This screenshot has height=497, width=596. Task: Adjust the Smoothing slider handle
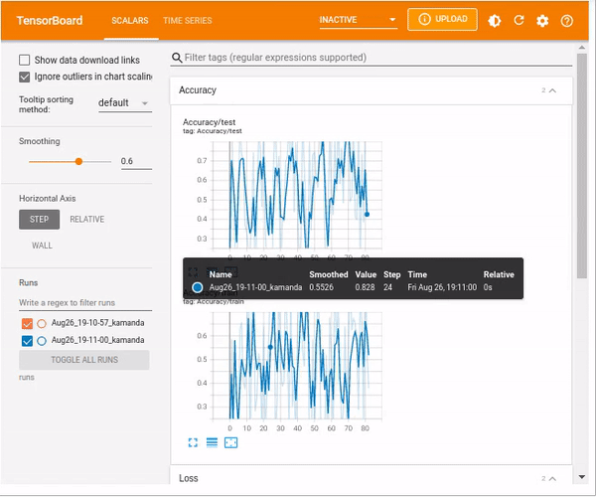coord(78,162)
